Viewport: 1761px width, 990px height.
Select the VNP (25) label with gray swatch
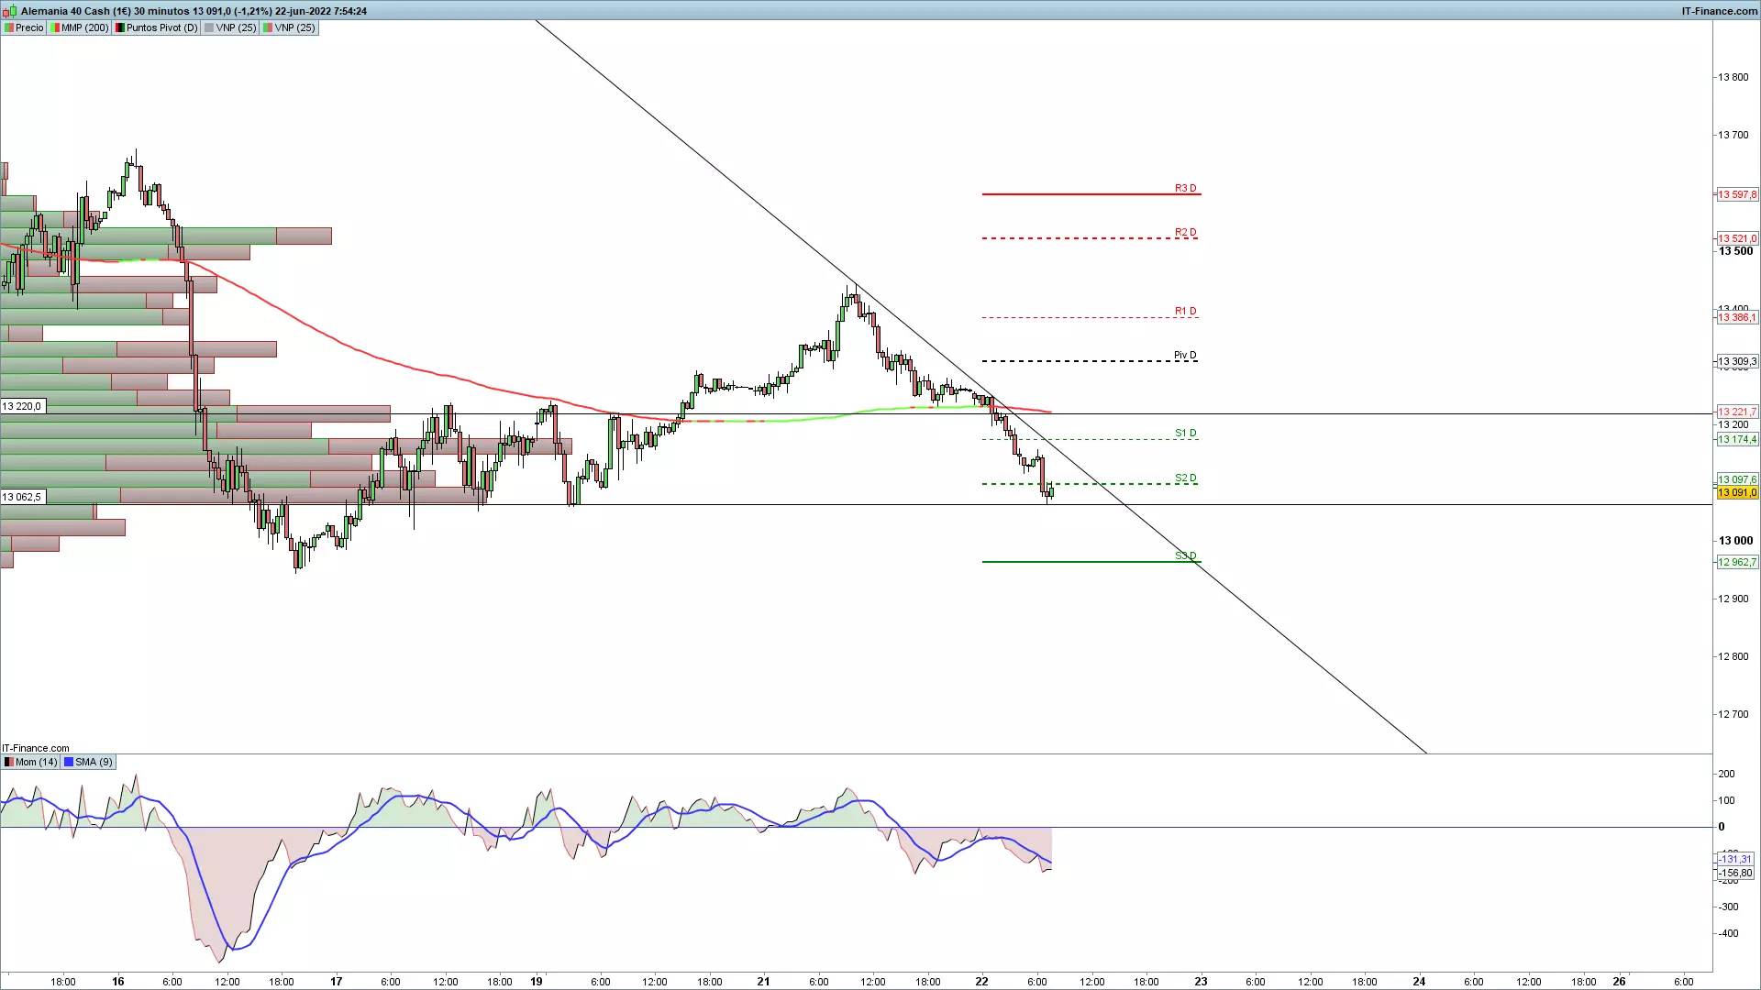pyautogui.click(x=231, y=27)
